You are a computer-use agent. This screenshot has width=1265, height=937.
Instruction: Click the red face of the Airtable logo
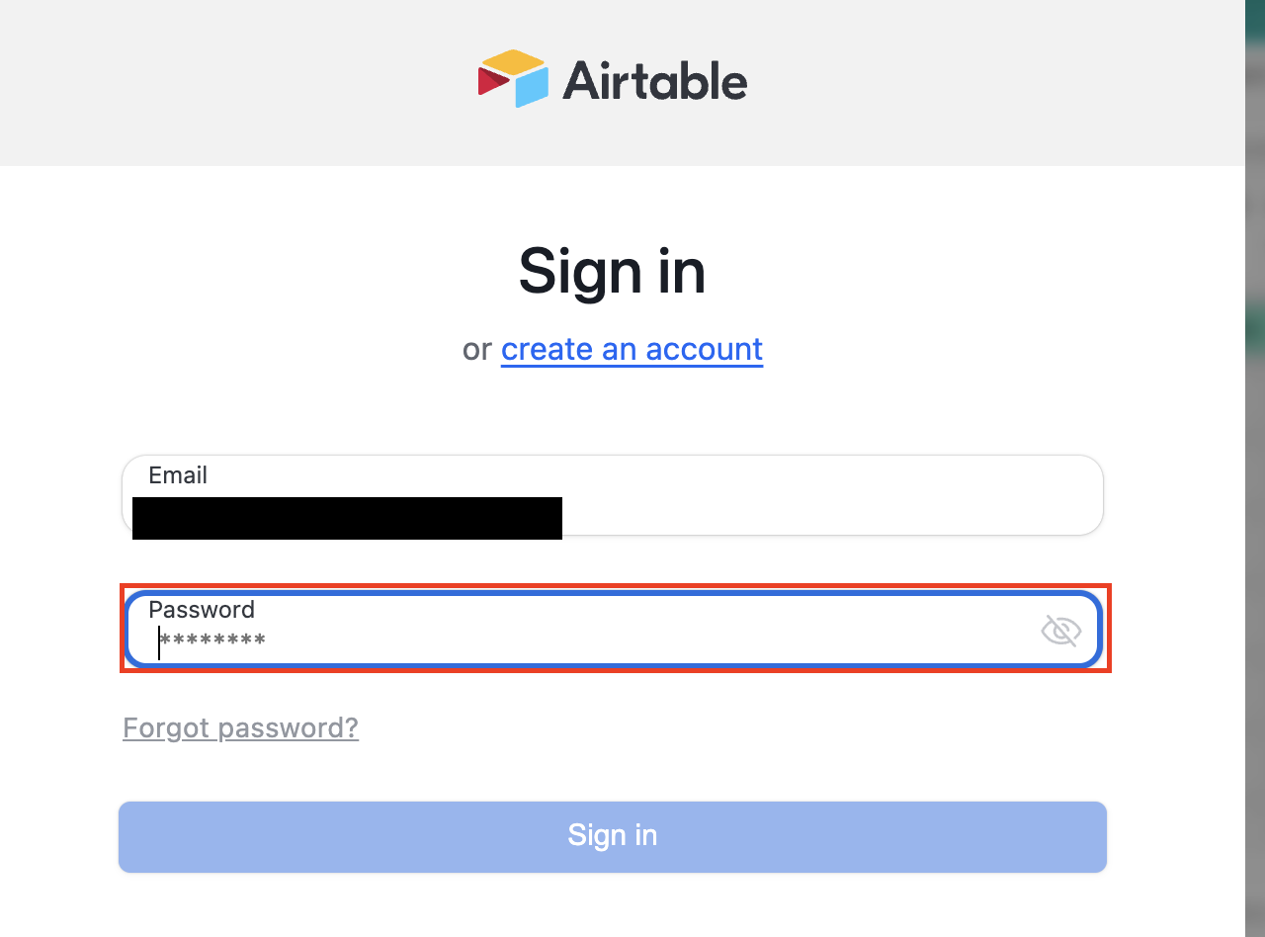(x=491, y=80)
